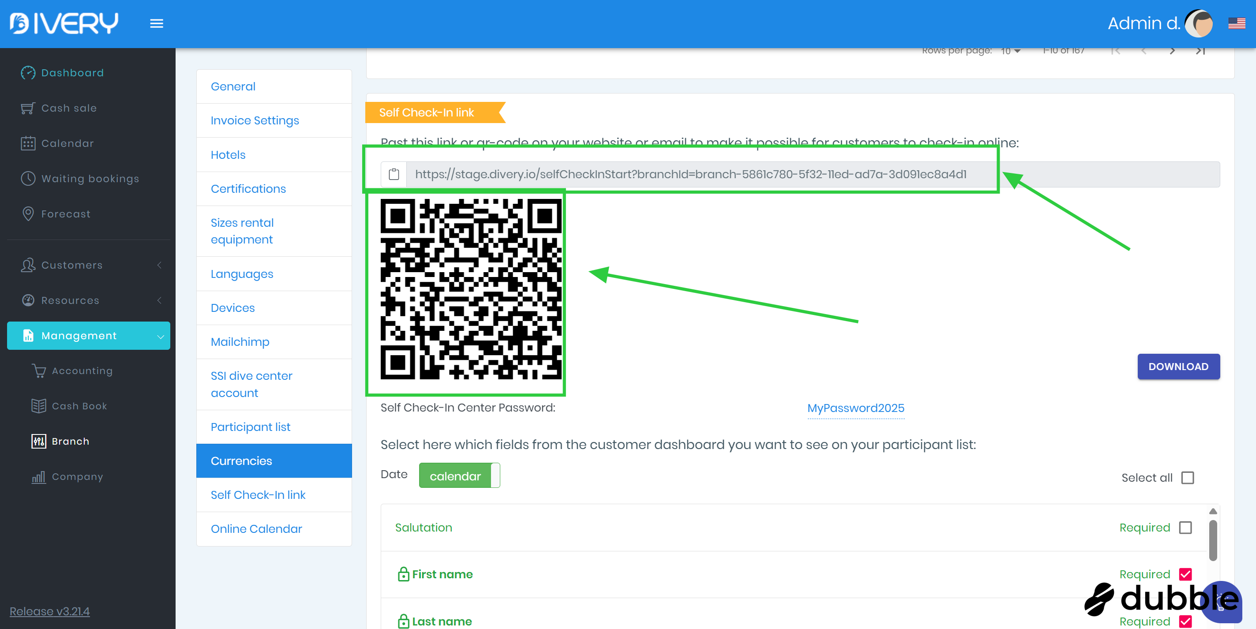
Task: Copy self check-in link with clipboard icon
Action: (394, 174)
